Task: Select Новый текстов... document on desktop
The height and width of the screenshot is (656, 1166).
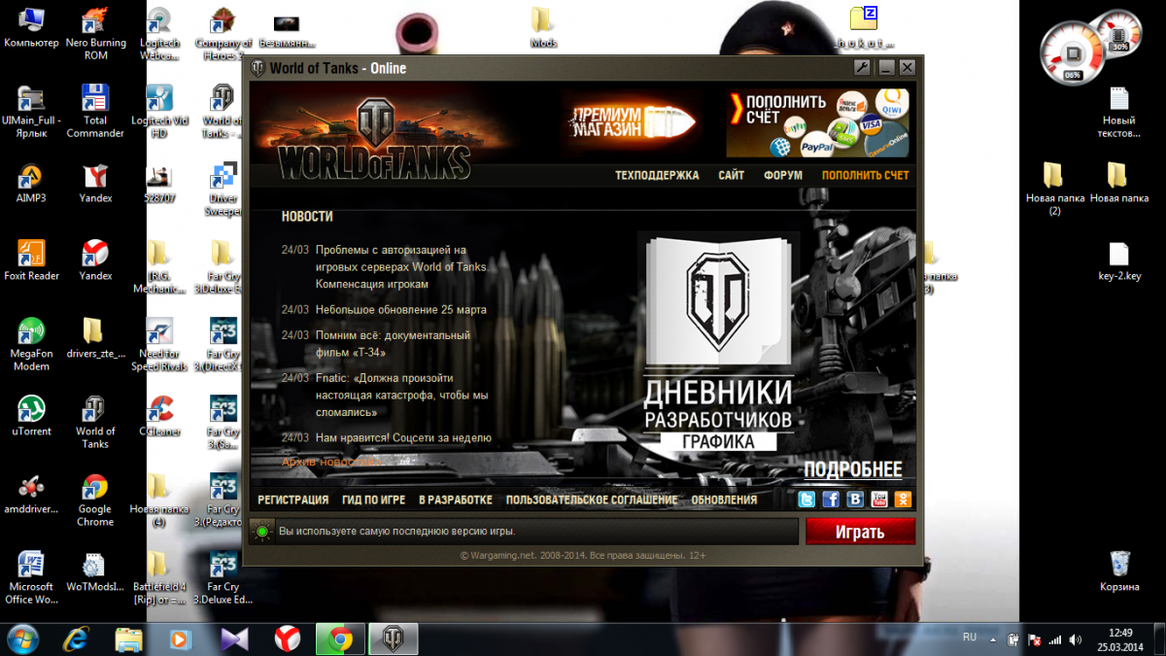Action: (x=1119, y=112)
